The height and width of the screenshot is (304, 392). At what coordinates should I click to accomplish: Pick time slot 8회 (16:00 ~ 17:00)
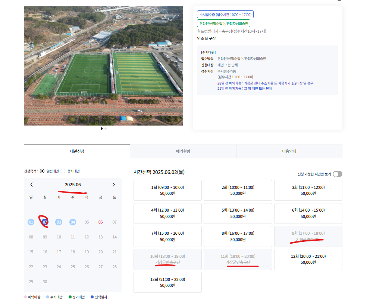(x=238, y=236)
